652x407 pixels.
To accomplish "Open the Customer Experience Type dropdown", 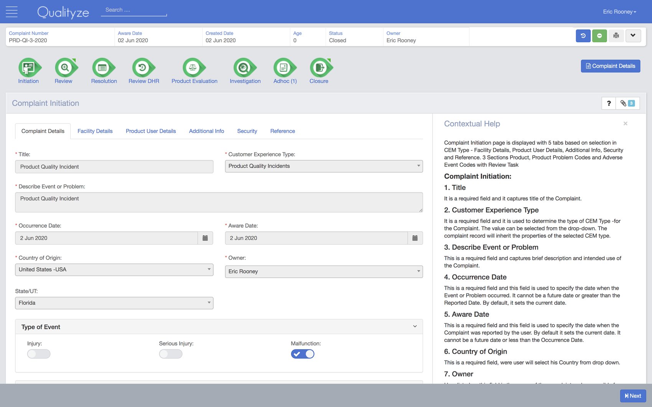I will [x=418, y=166].
